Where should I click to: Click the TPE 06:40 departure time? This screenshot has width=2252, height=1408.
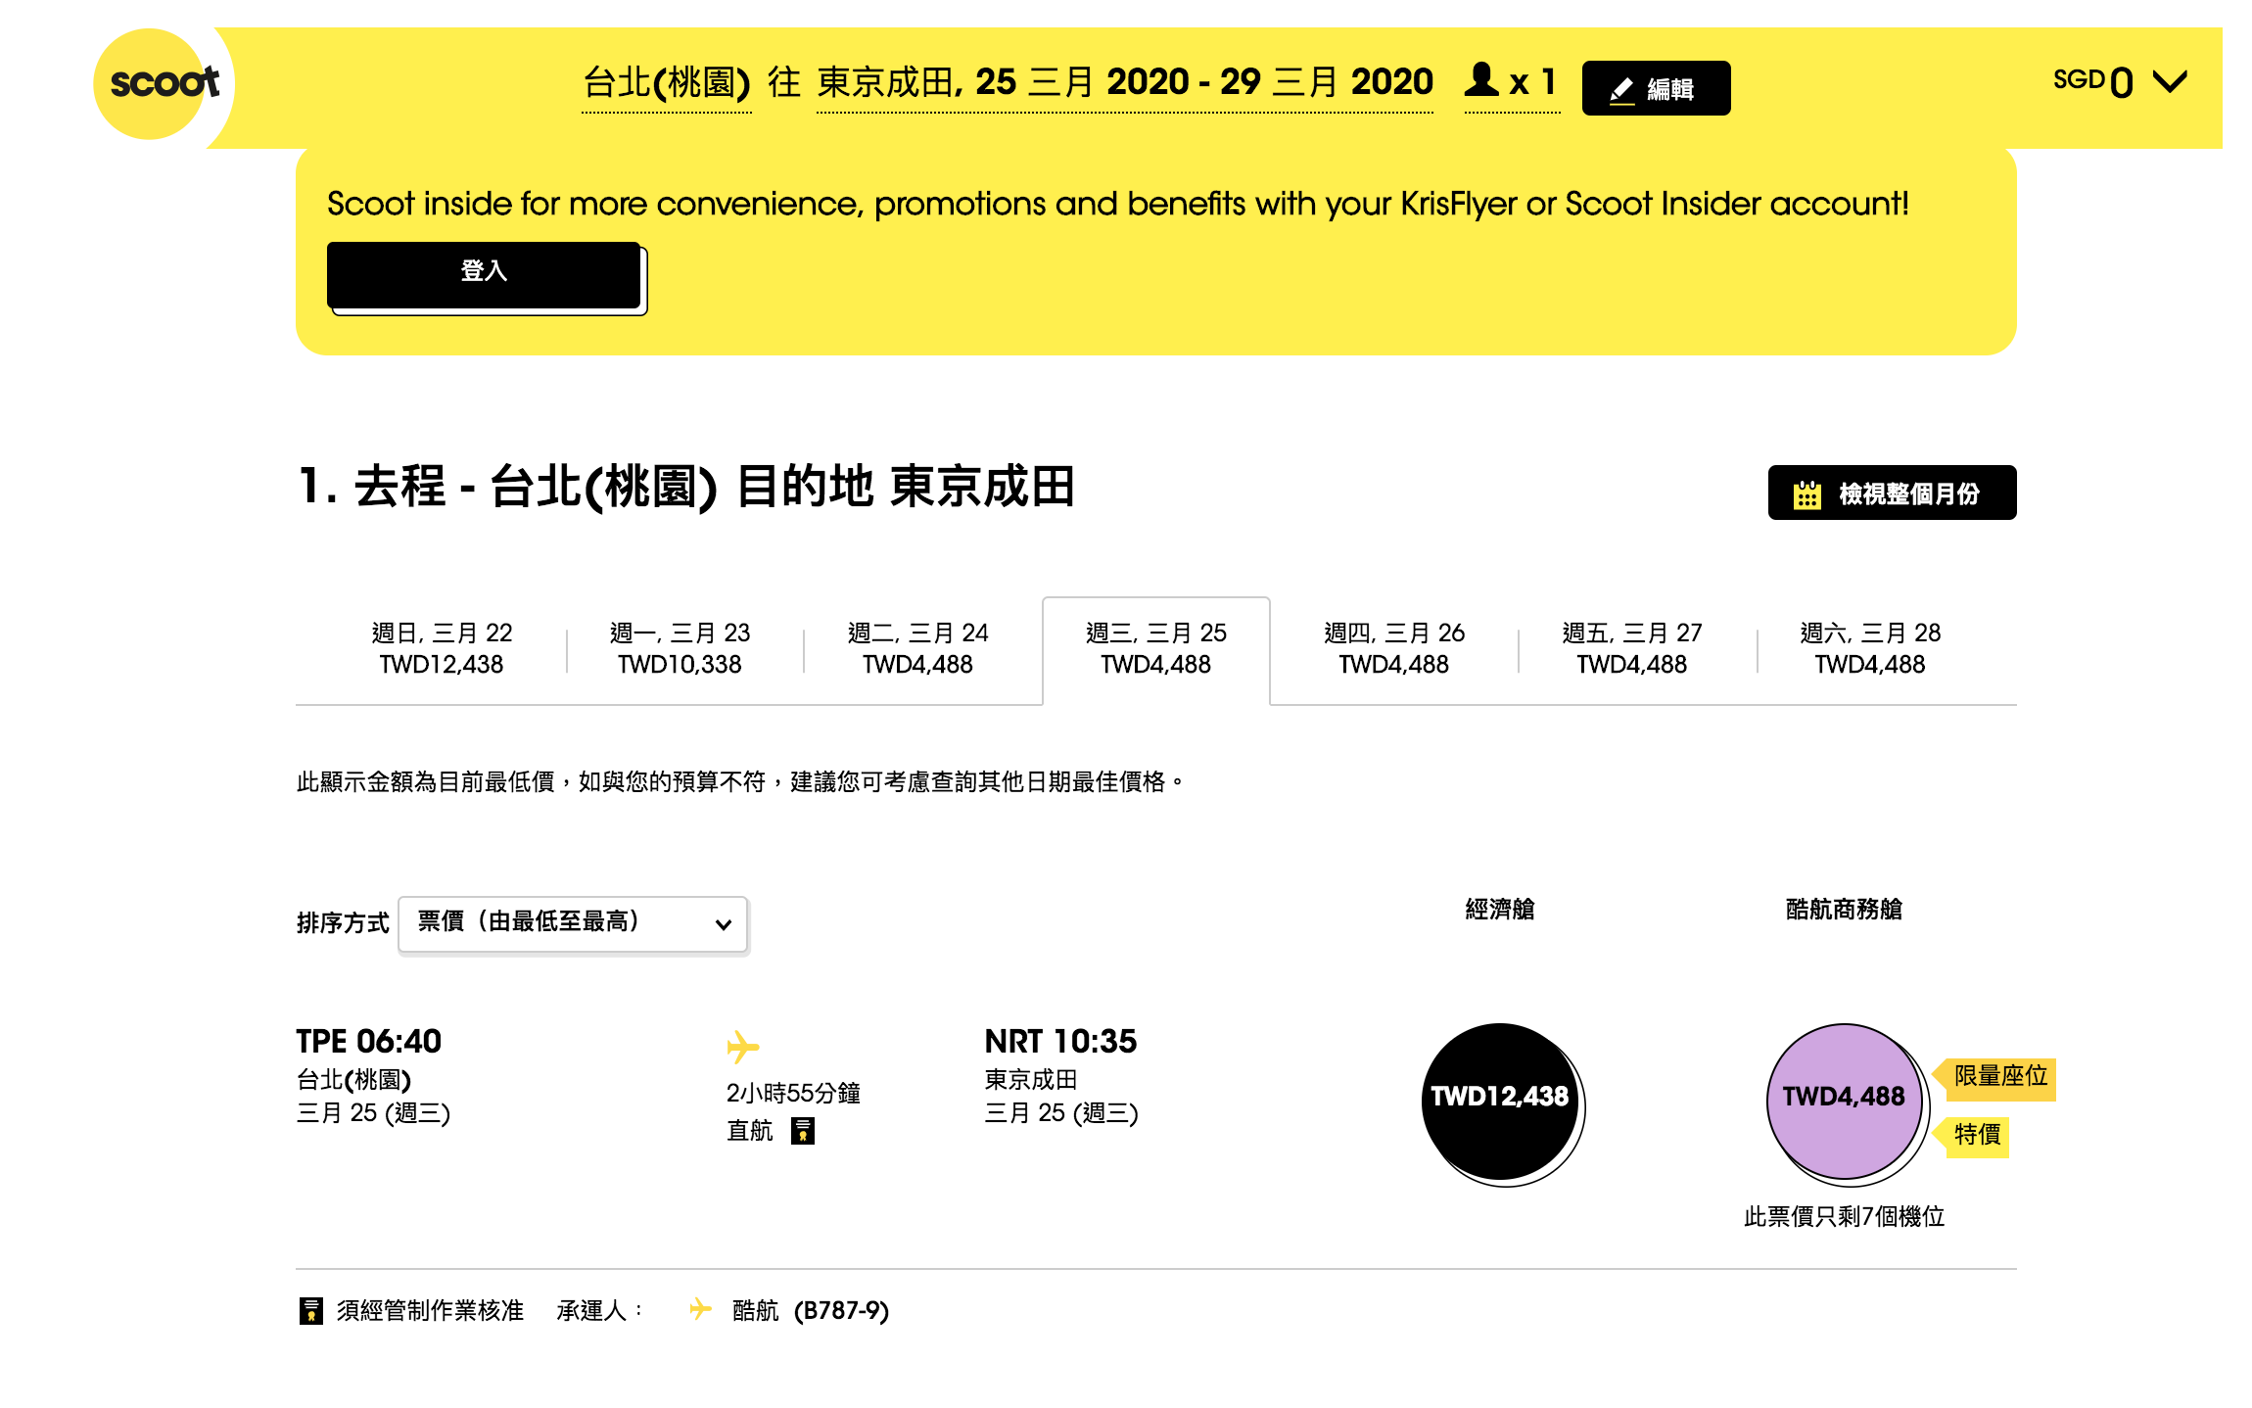click(x=369, y=1041)
